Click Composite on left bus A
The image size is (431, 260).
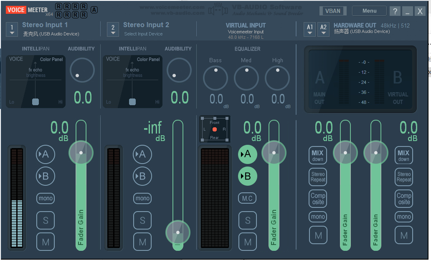coord(318,199)
